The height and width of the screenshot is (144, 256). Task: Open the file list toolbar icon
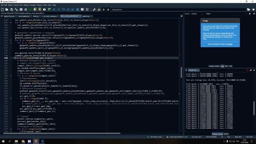[21, 10]
